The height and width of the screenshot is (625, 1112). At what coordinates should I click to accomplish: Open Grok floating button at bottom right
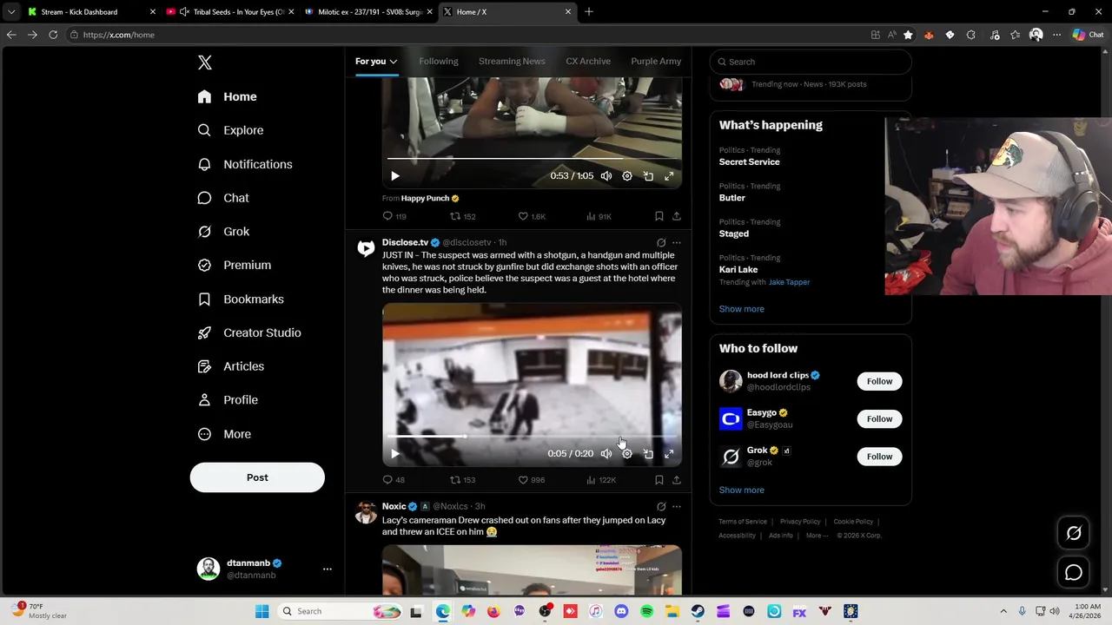point(1074,534)
